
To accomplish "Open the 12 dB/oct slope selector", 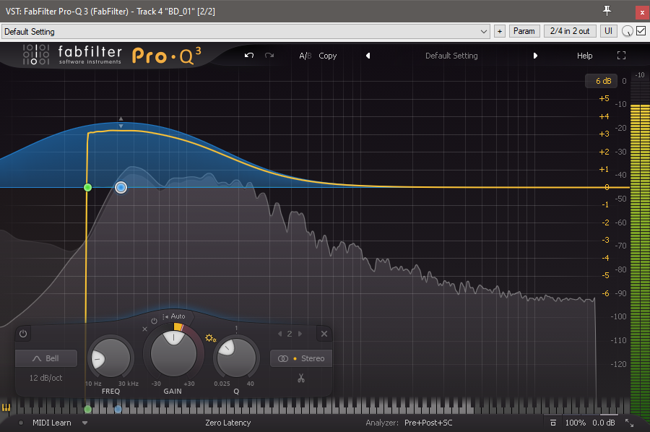I will [45, 378].
